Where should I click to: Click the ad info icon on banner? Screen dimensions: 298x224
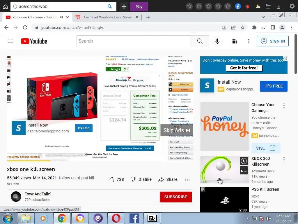tap(285, 58)
